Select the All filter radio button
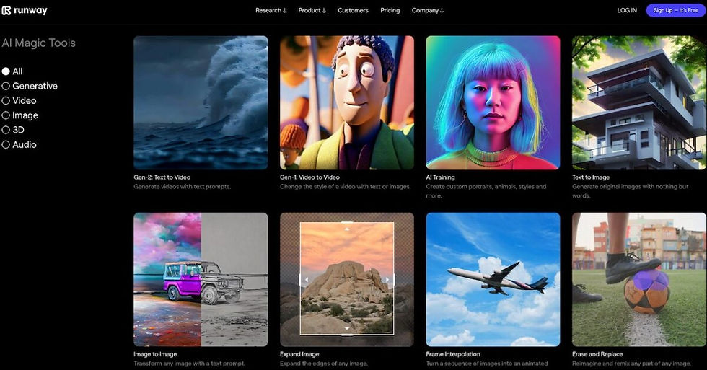The image size is (707, 370). pyautogui.click(x=6, y=71)
